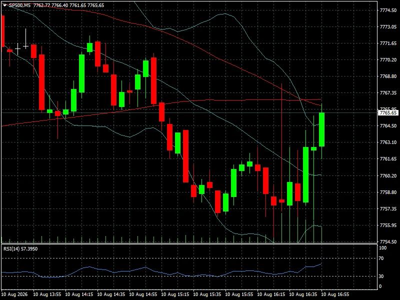Click the small triangle beside SP500,M5

pos(5,5)
